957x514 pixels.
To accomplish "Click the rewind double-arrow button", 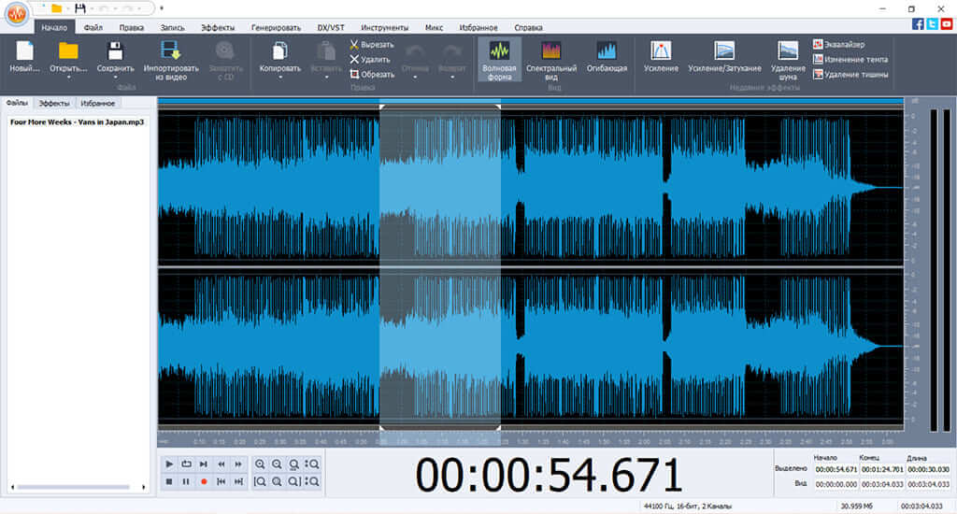I will coord(221,464).
